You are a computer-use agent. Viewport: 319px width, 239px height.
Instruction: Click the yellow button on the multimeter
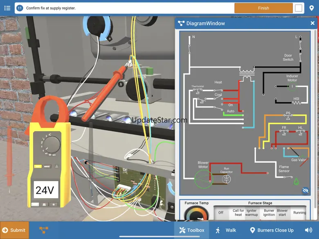coord(38,166)
